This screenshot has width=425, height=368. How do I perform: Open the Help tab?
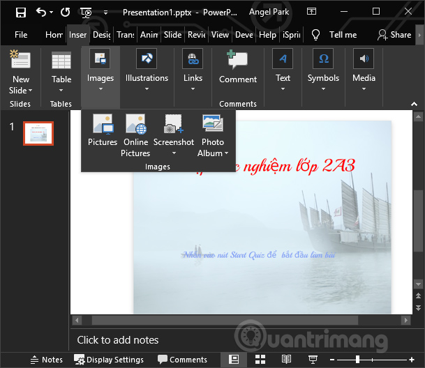267,35
